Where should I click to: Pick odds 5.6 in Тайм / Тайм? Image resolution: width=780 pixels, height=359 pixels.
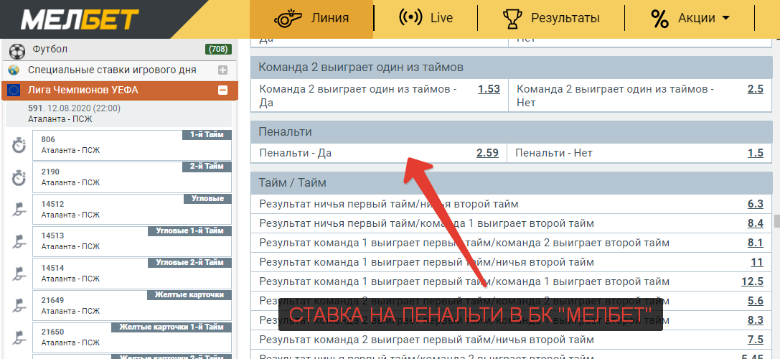click(x=755, y=301)
